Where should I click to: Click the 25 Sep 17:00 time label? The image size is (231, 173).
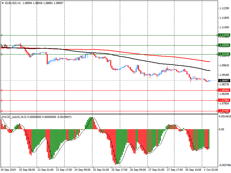click(119, 170)
